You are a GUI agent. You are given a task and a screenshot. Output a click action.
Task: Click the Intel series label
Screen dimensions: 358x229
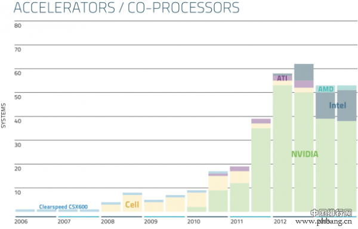coord(338,105)
